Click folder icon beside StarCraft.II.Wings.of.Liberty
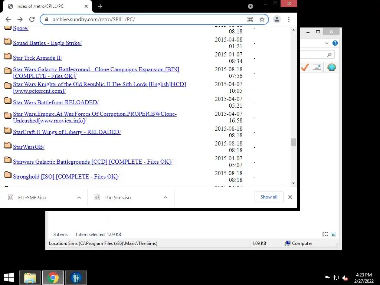The height and width of the screenshot is (285, 380). [x=8, y=130]
